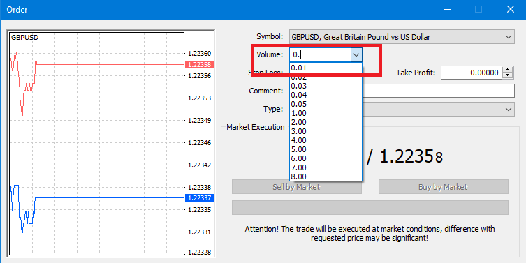Expand the Volume dropdown arrow
526x263 pixels.
(x=356, y=54)
